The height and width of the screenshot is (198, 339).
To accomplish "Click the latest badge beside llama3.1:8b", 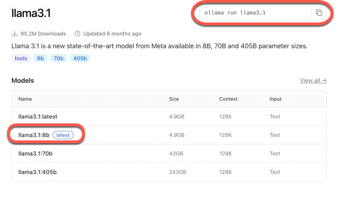I will pos(63,135).
